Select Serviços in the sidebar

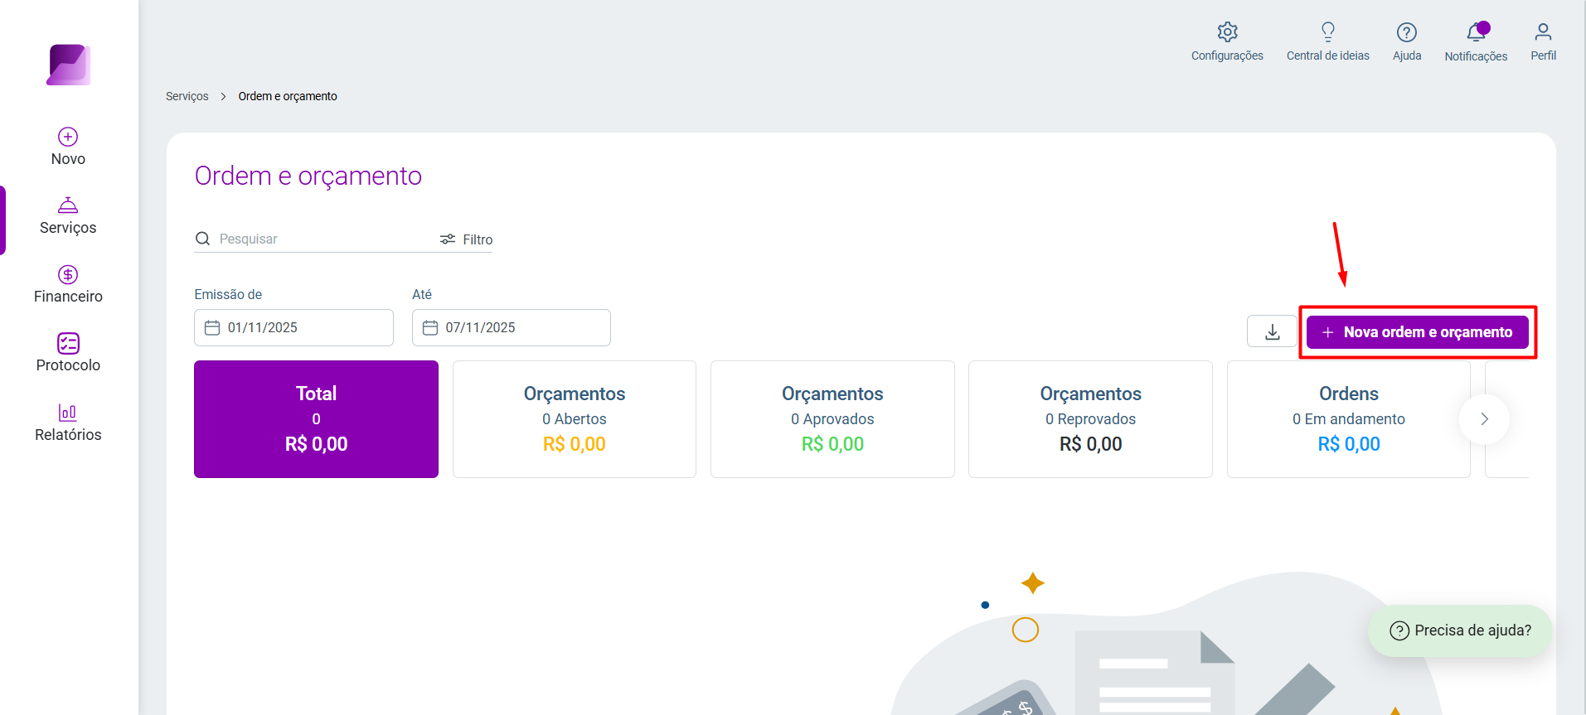pos(68,215)
